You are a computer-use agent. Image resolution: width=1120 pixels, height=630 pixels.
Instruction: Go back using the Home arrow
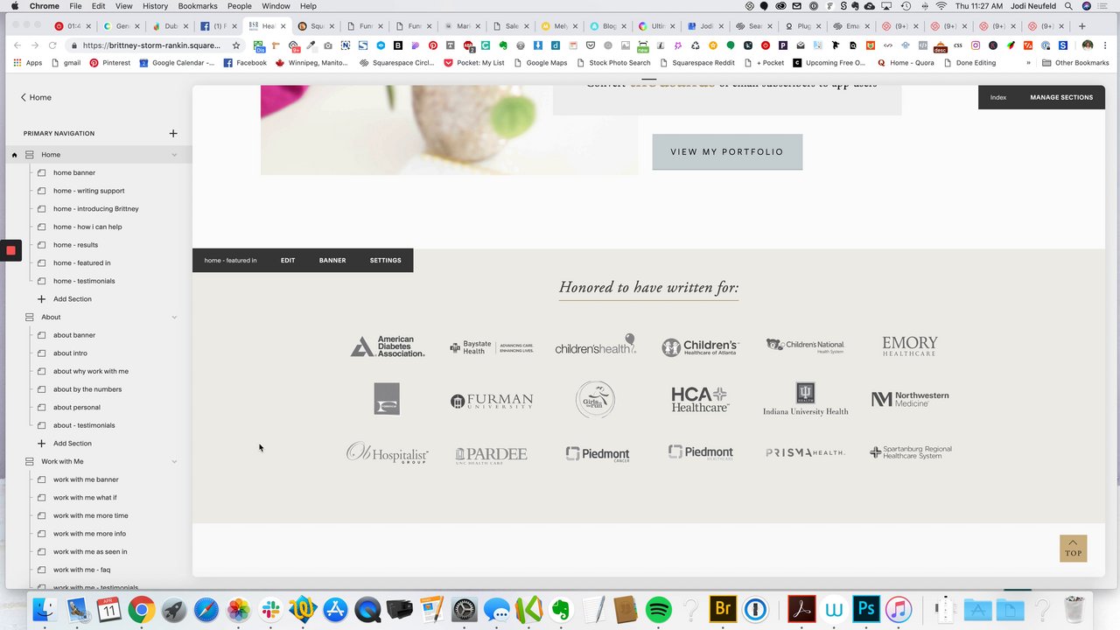(x=36, y=97)
